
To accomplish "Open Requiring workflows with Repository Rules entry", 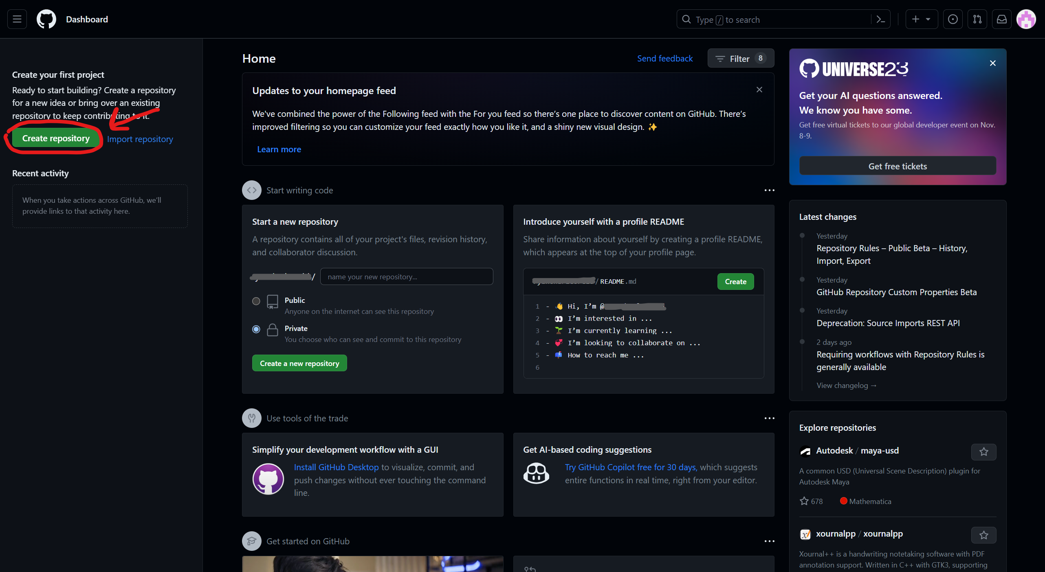I will pos(900,361).
